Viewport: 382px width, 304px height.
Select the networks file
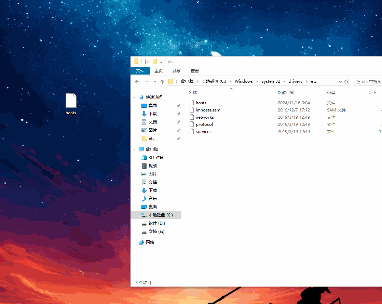pos(205,117)
